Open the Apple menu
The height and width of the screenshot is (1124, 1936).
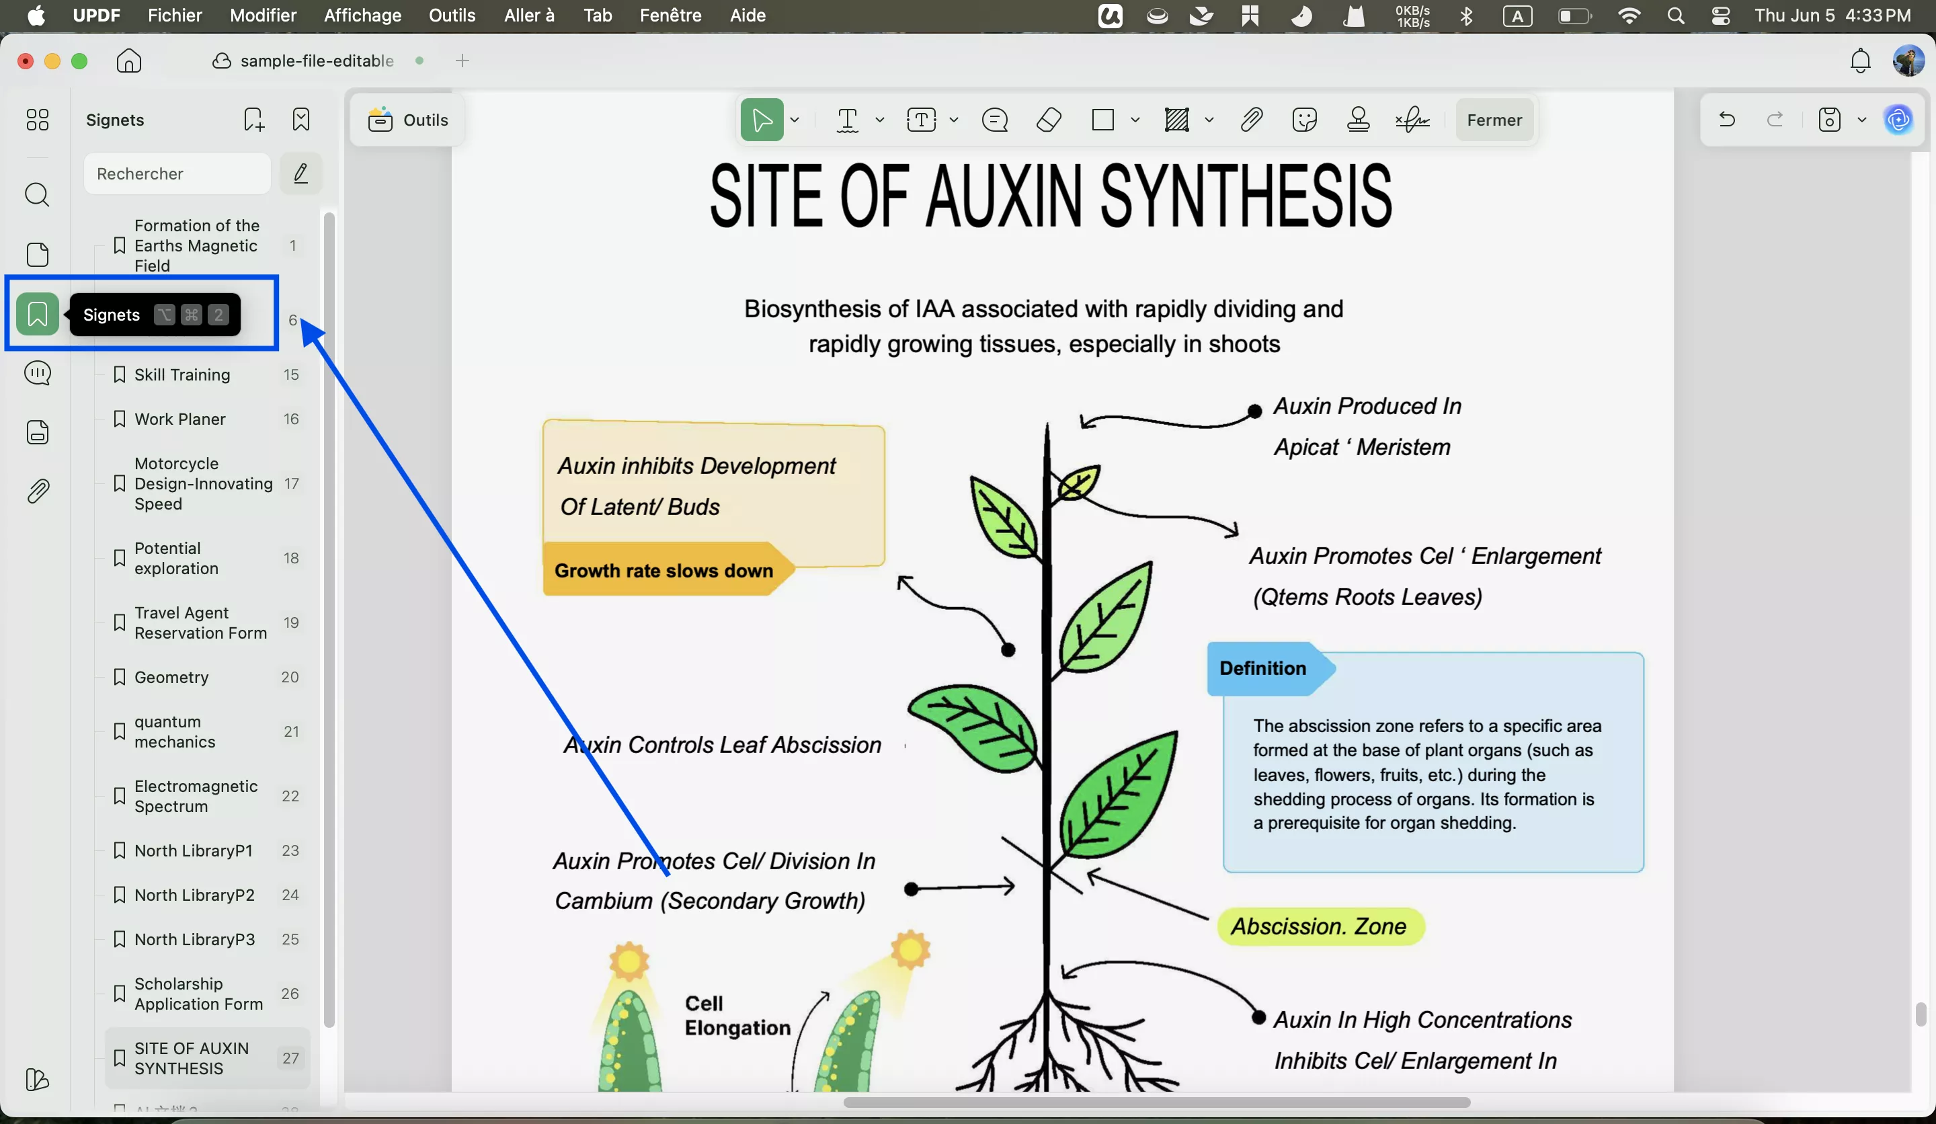tap(36, 15)
